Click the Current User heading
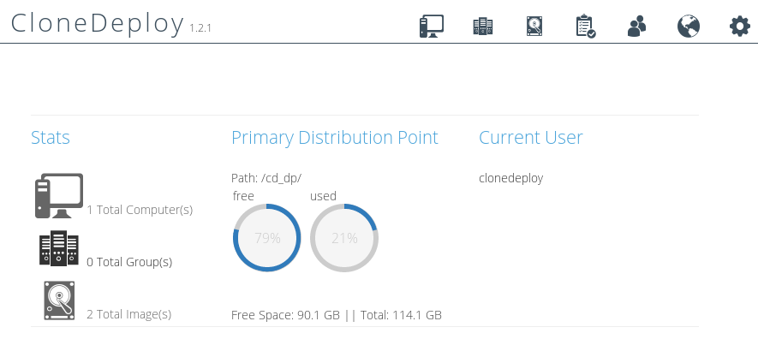 coord(530,138)
